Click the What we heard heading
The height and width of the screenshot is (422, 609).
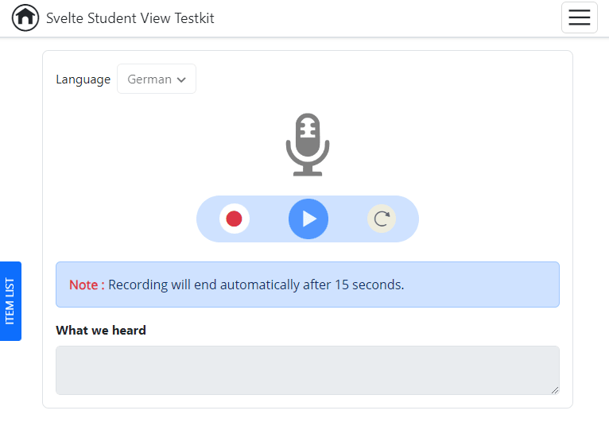101,330
